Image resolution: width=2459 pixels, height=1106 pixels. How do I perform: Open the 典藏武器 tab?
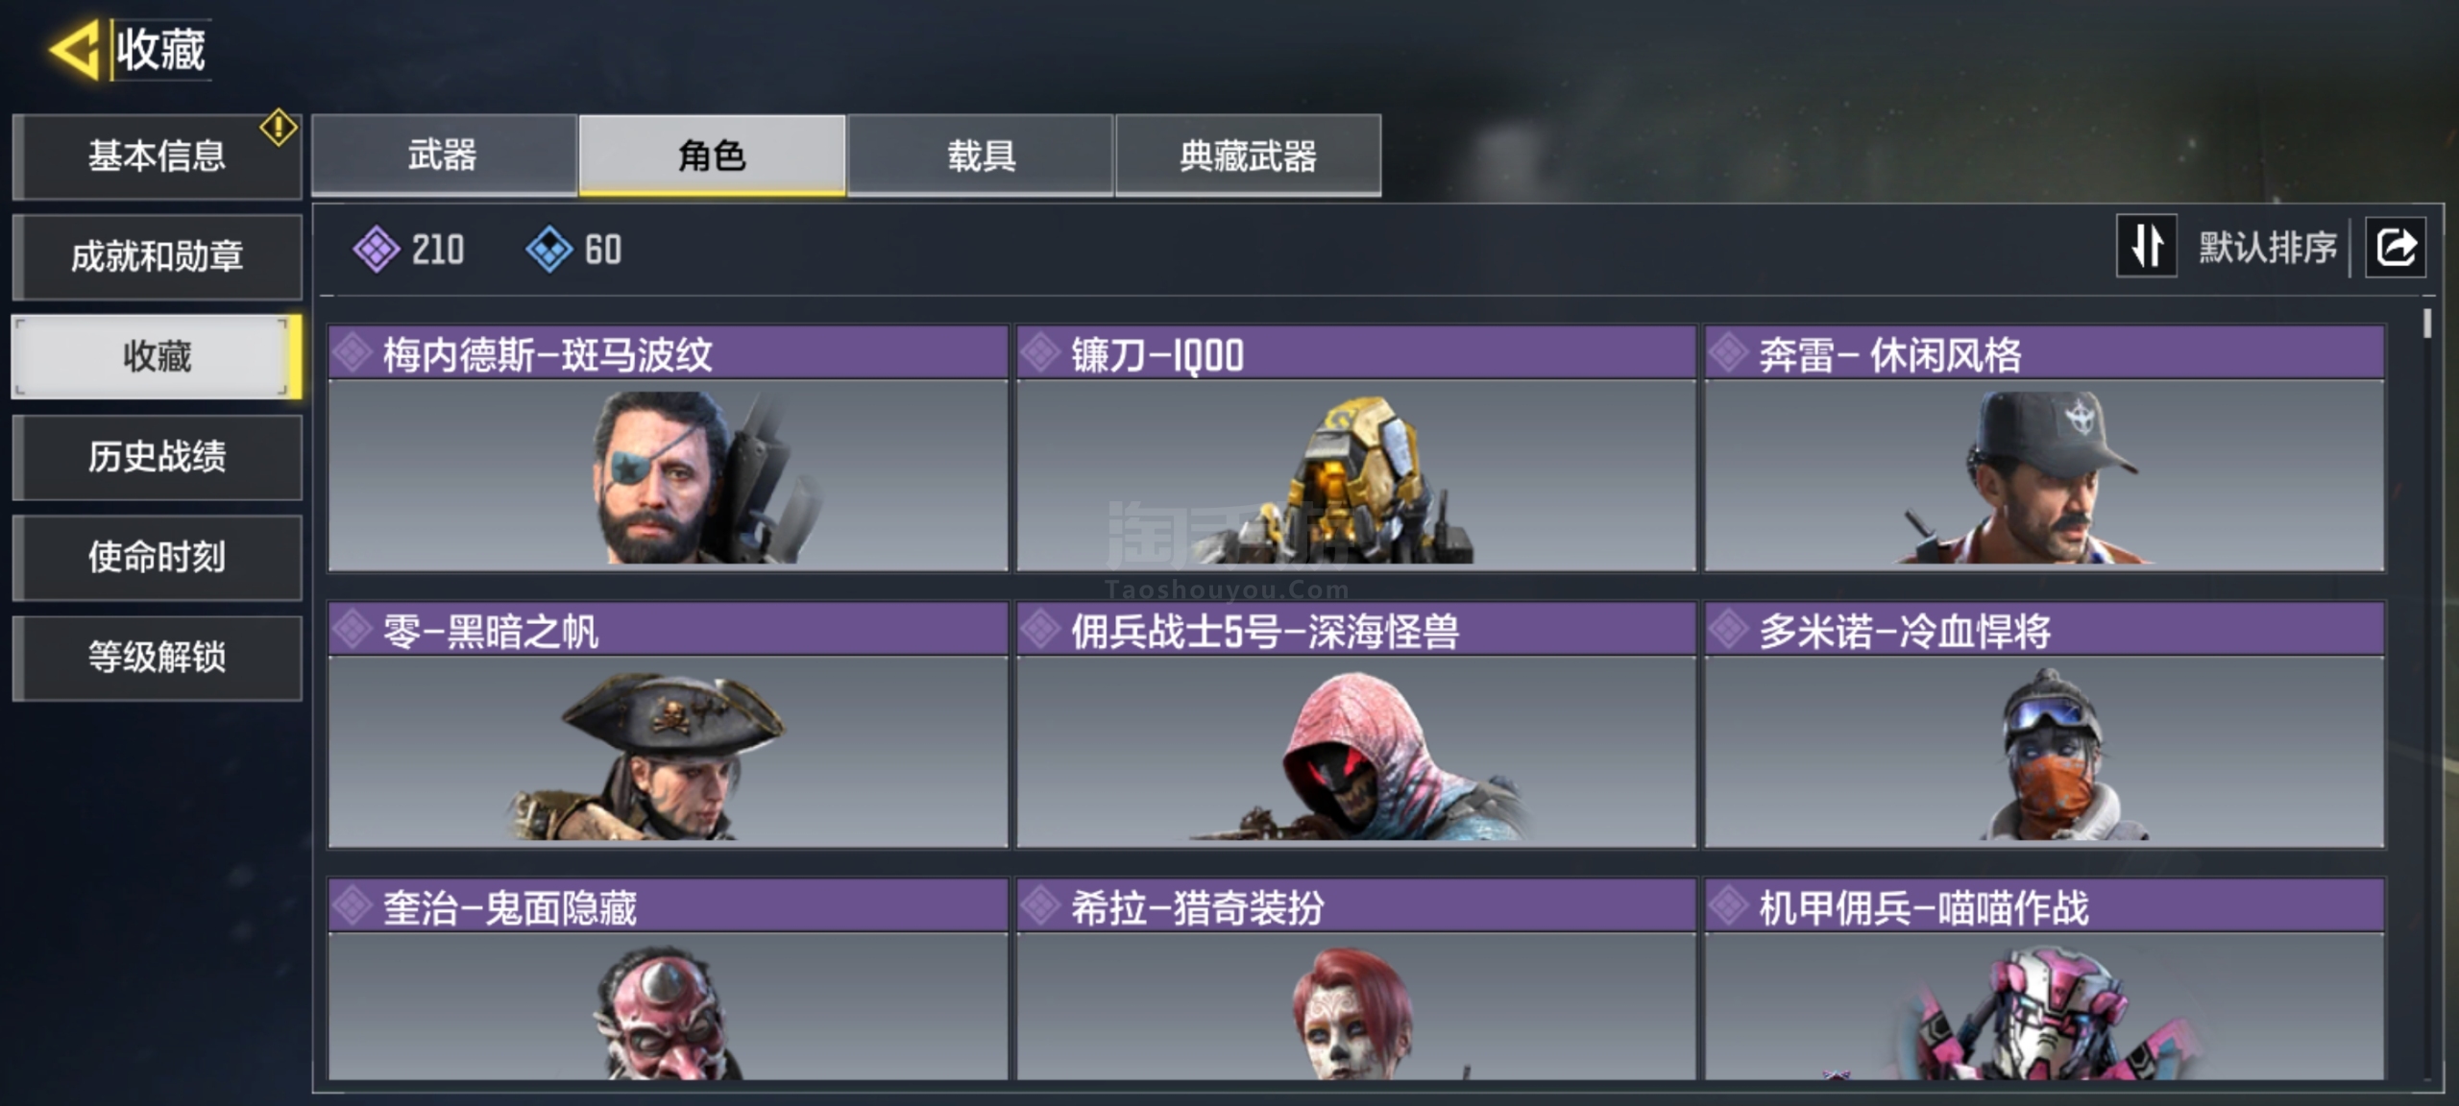coord(1249,156)
